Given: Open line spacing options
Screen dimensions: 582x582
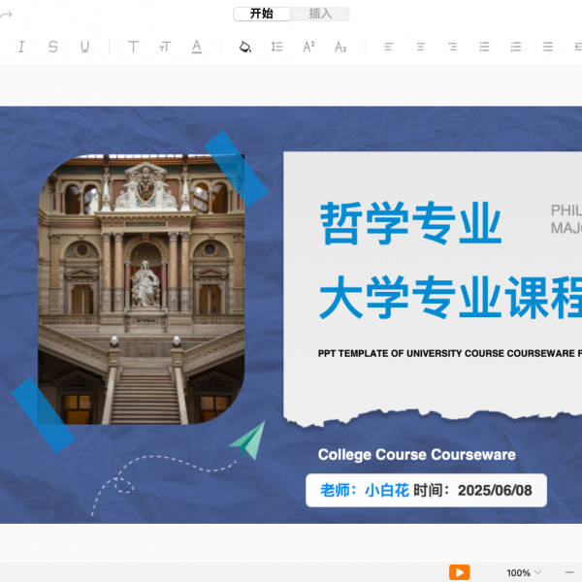Looking at the screenshot, I should tap(277, 47).
